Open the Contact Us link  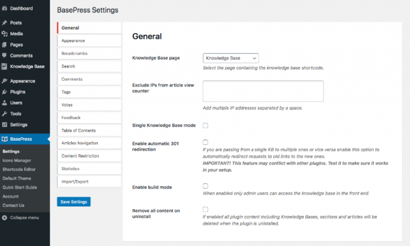click(x=13, y=205)
